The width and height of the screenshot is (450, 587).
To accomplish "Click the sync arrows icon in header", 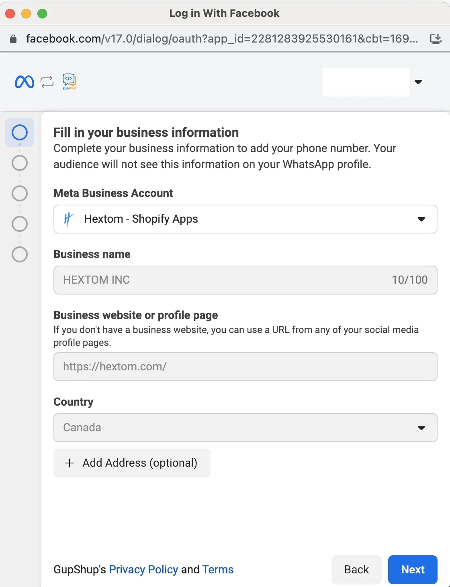I will tap(47, 82).
